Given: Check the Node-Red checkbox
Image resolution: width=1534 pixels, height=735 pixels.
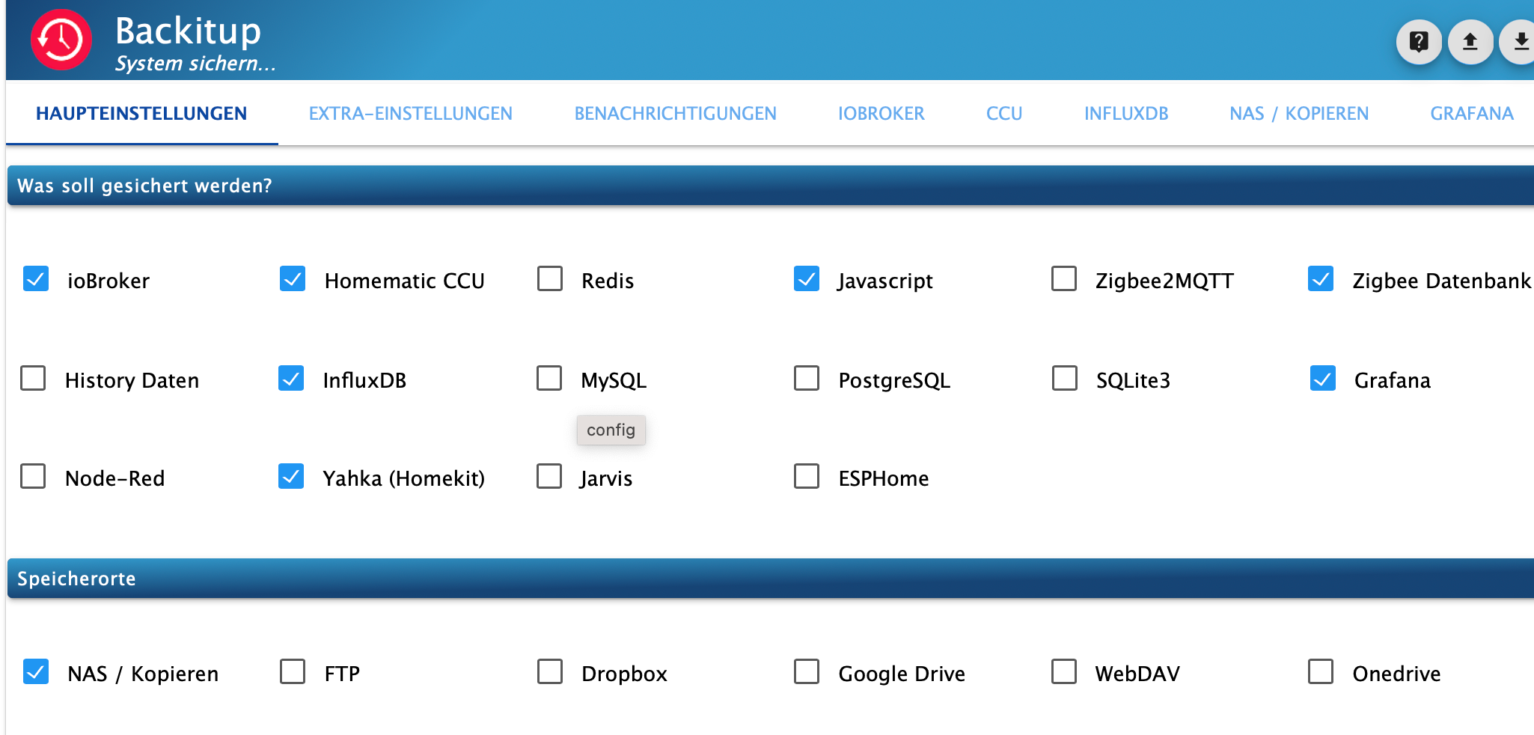Looking at the screenshot, I should tap(33, 477).
